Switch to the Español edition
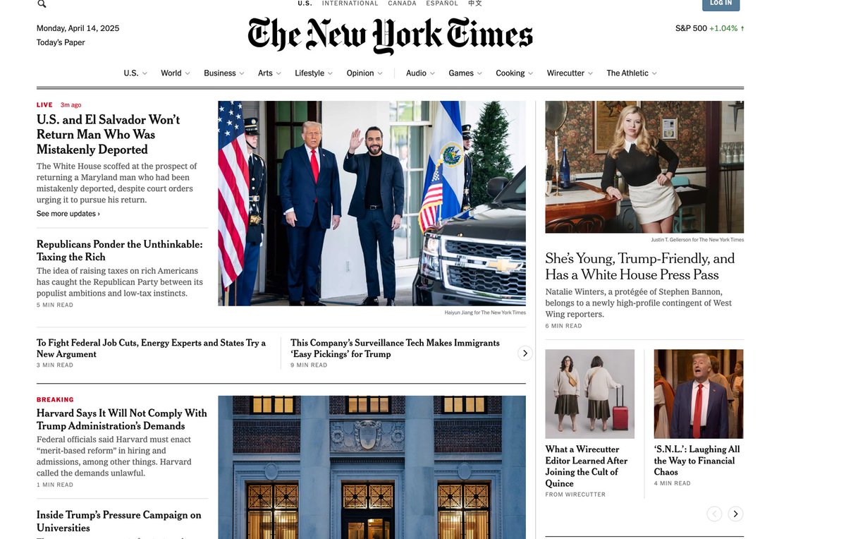This screenshot has height=539, width=846. tap(442, 4)
